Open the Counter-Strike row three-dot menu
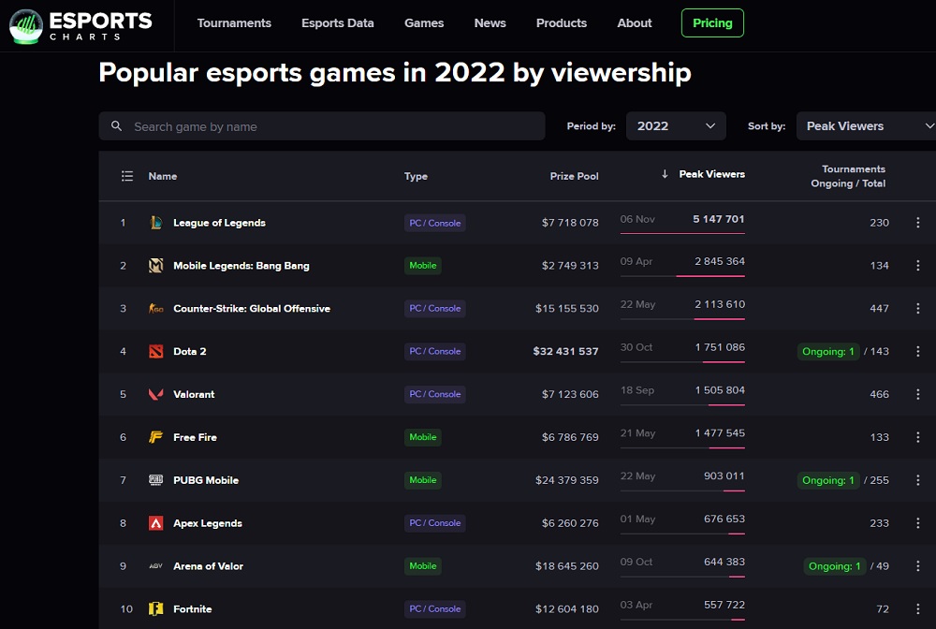Screen dimensions: 936x629 [917, 309]
